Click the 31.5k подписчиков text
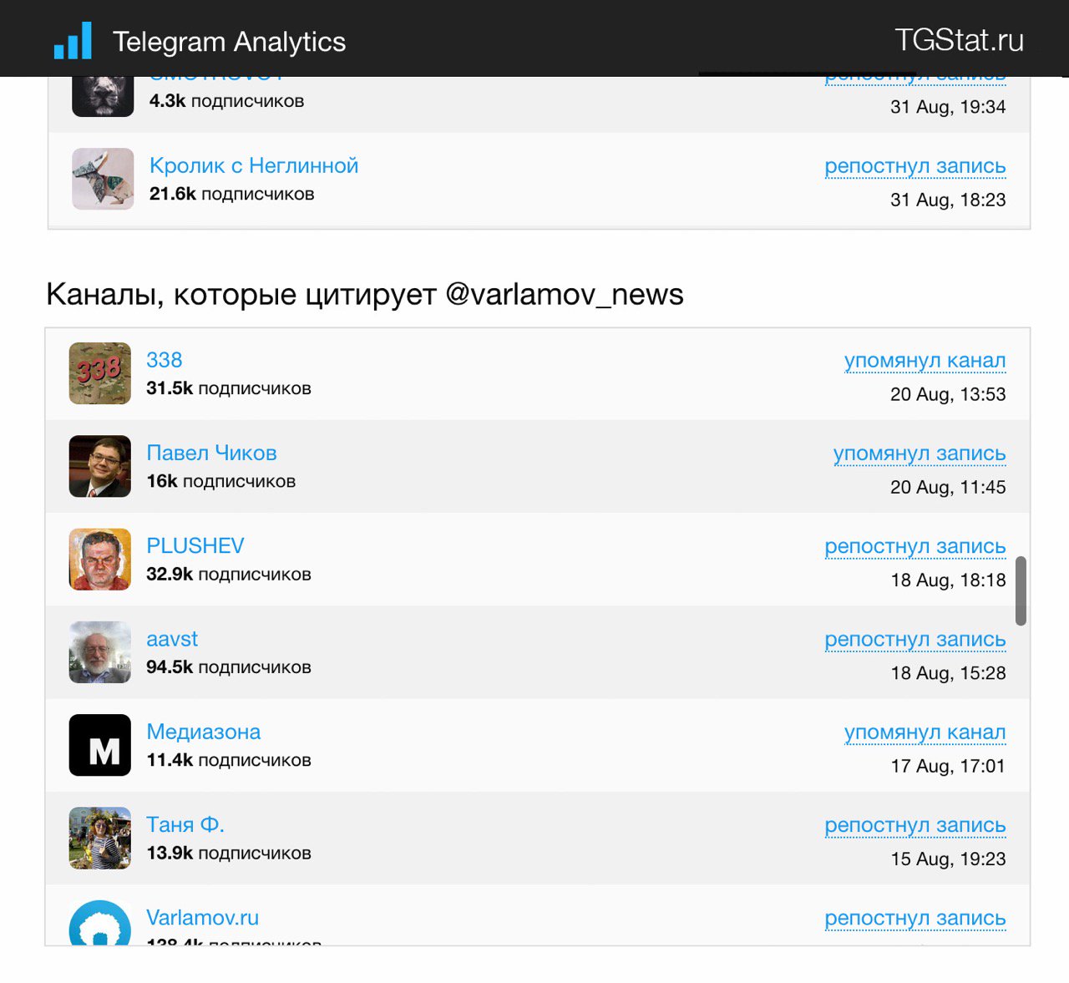Image resolution: width=1069 pixels, height=983 pixels. coord(229,388)
